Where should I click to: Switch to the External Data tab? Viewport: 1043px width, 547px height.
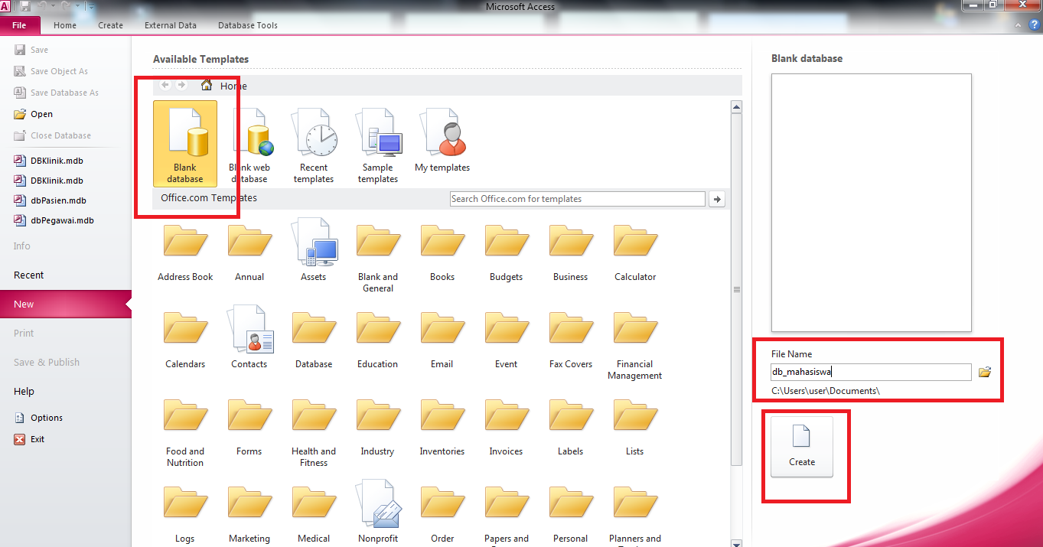pos(171,25)
